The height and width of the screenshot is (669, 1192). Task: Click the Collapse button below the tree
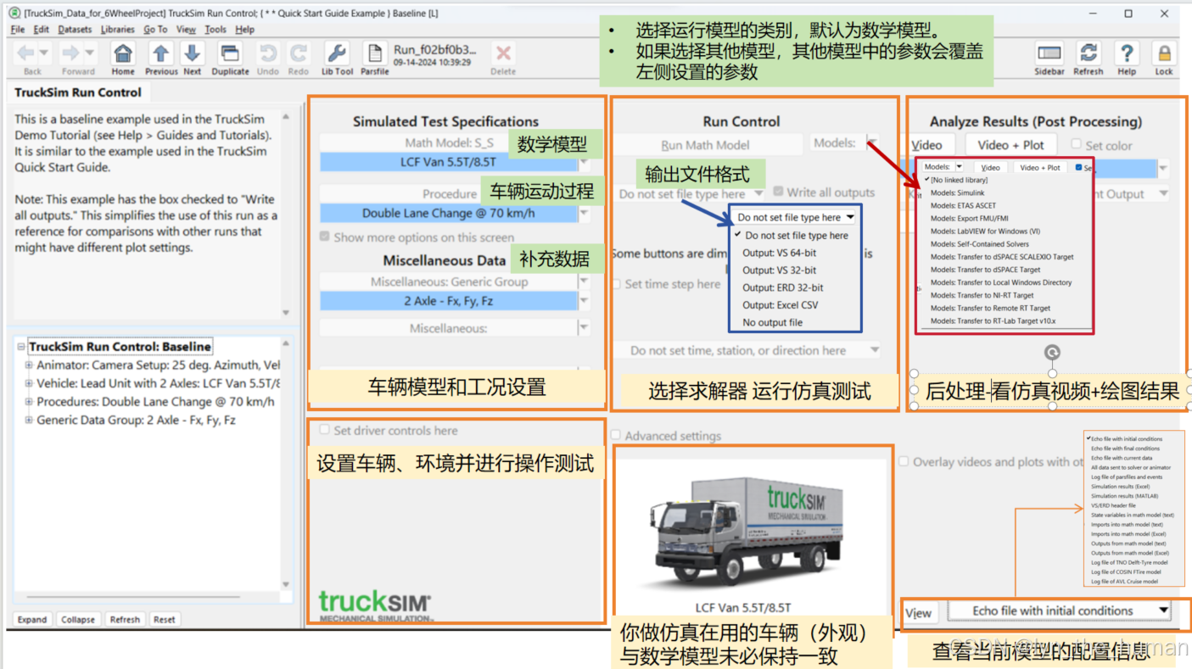[x=78, y=619]
